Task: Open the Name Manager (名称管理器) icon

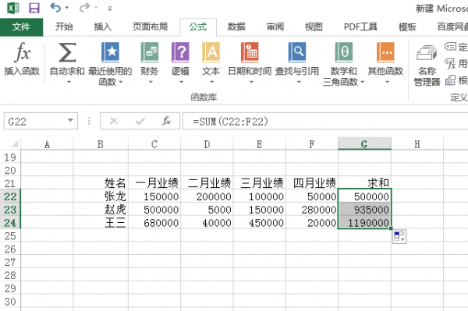Action: pos(427,54)
